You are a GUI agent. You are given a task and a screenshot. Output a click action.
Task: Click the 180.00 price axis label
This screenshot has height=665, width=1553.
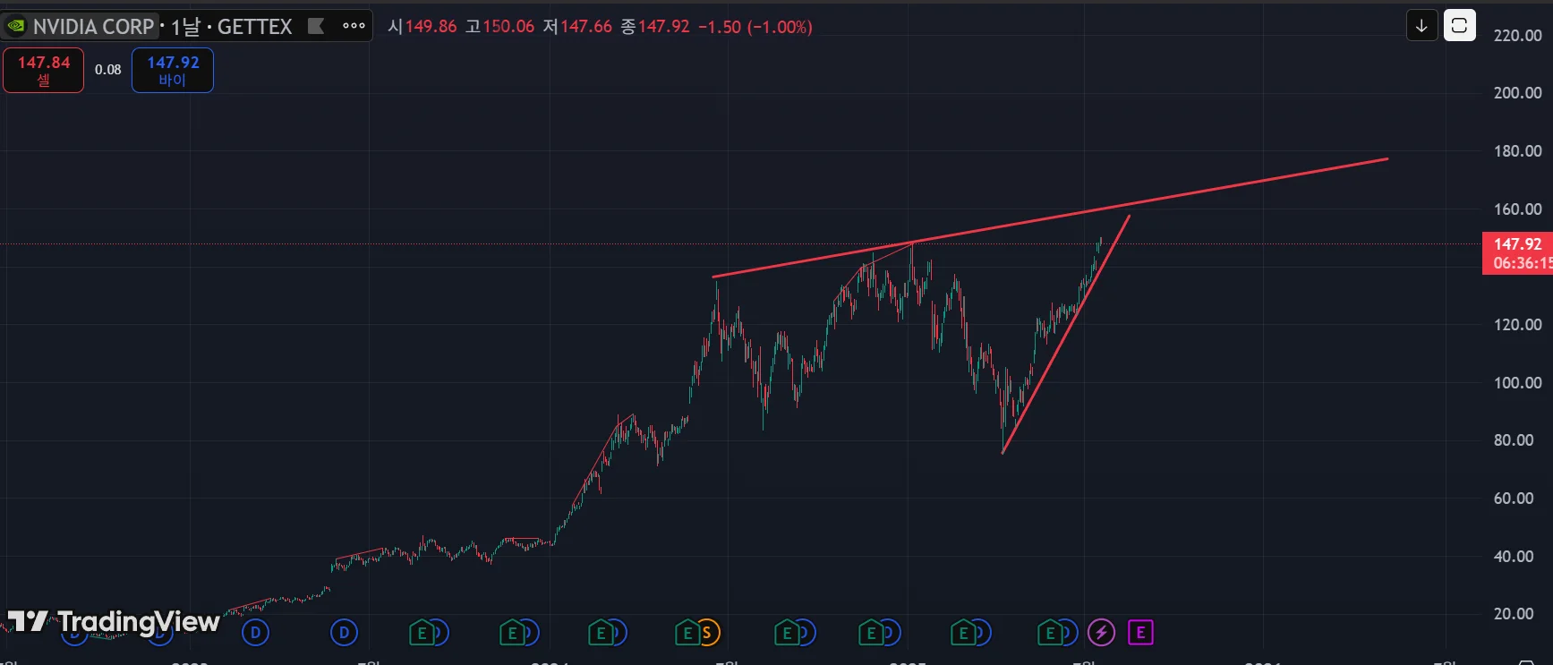point(1517,151)
